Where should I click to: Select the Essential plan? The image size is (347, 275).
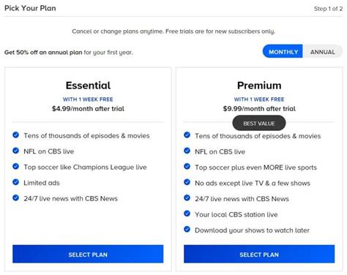(88, 255)
